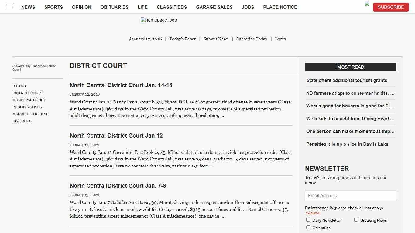Viewport: 415px width, 233px height.
Task: Browse the CLASSIFIEDS section
Action: pos(172,7)
